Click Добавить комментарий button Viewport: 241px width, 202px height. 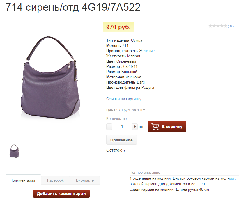61,194
